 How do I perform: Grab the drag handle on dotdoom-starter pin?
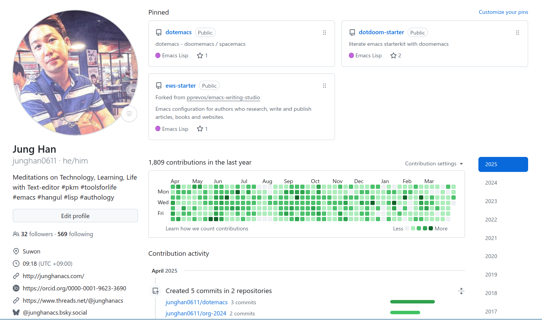pos(518,33)
